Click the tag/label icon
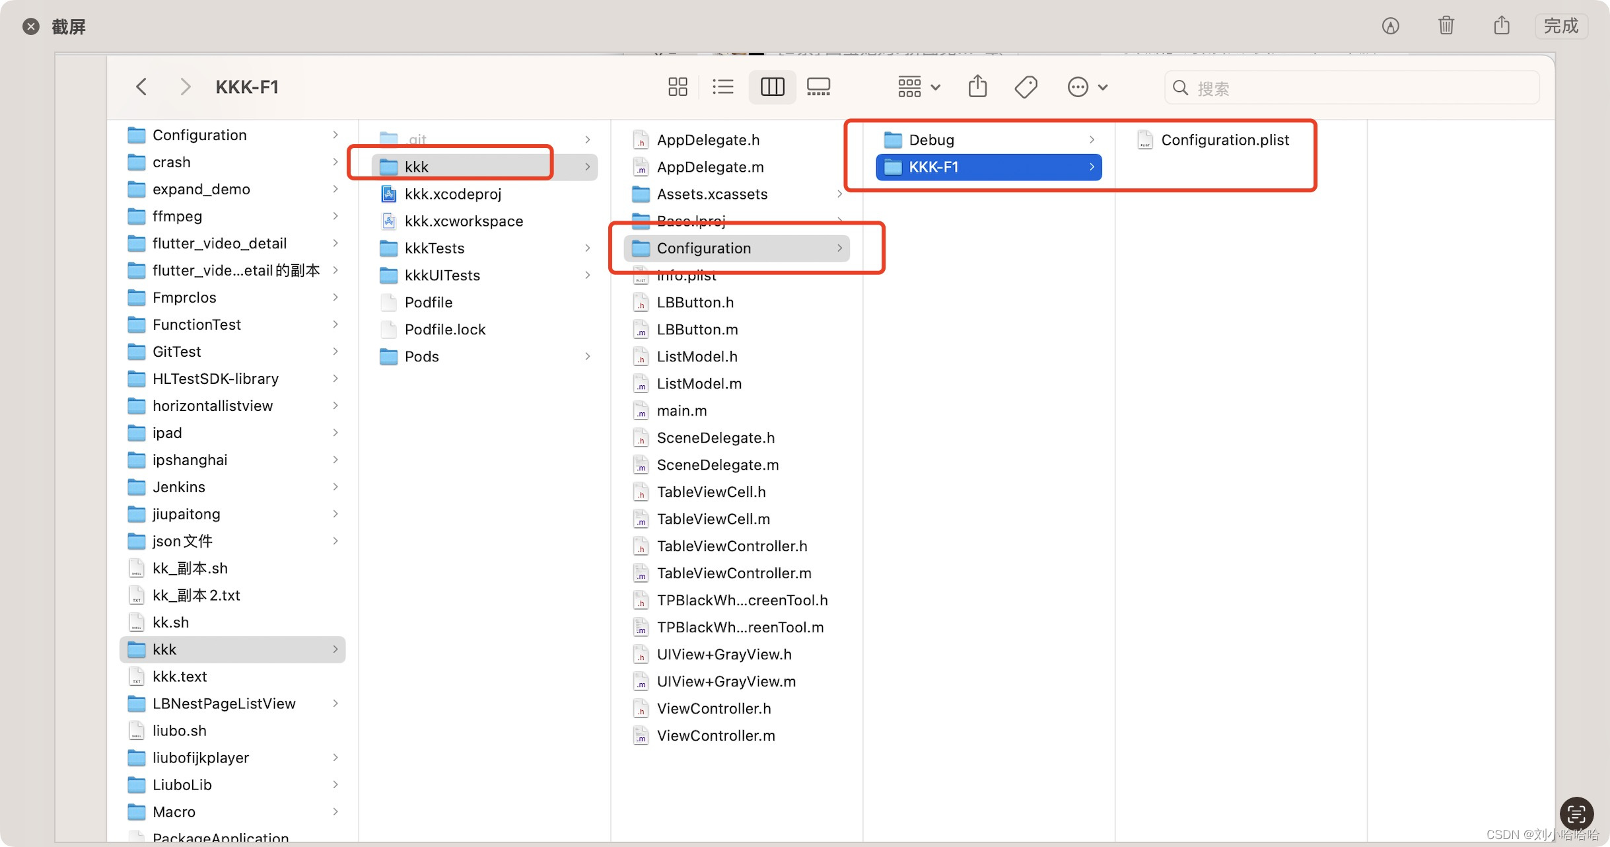The height and width of the screenshot is (847, 1610). pyautogui.click(x=1026, y=87)
